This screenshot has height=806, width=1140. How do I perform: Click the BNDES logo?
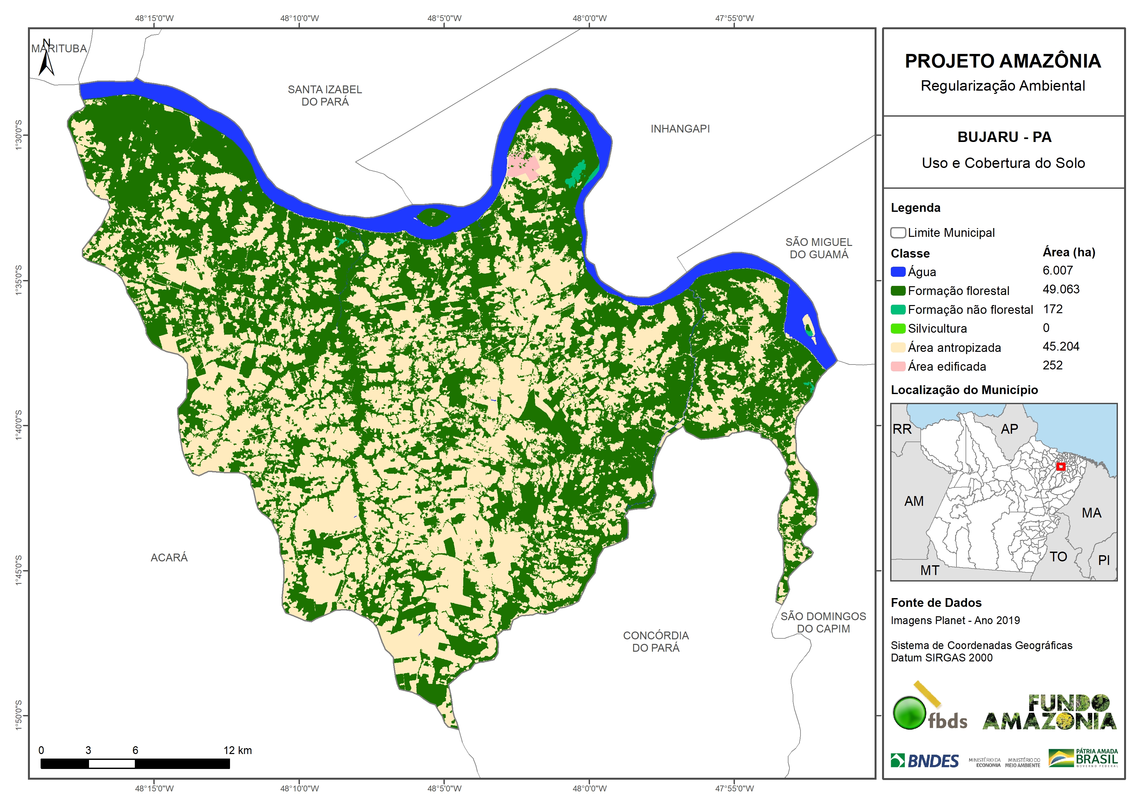point(925,761)
